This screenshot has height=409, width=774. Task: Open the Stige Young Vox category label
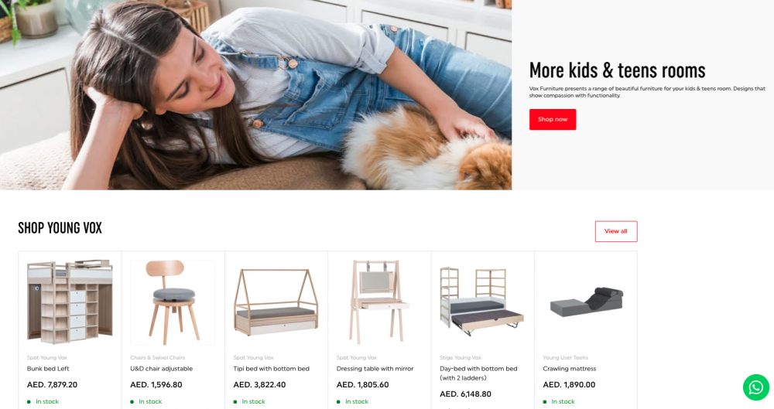coord(460,358)
